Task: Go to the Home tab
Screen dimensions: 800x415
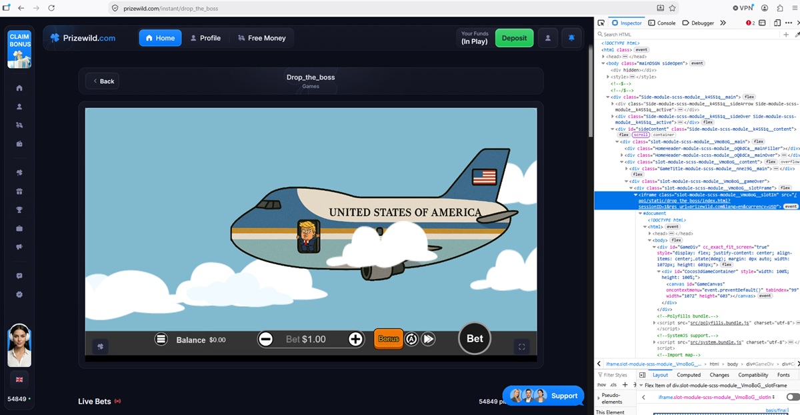Action: coord(160,38)
